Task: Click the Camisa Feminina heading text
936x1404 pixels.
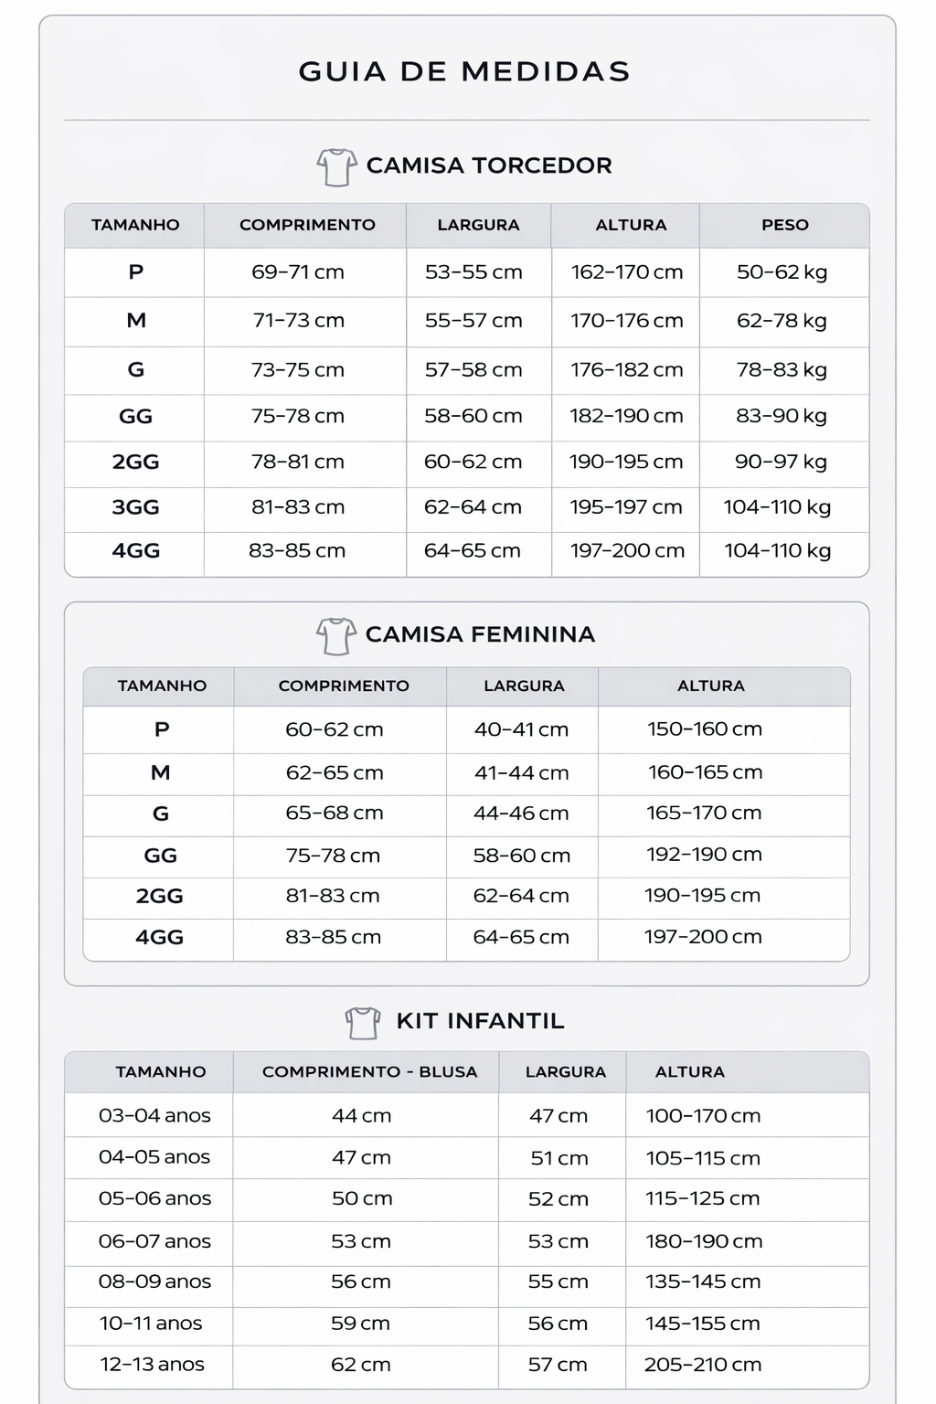Action: [x=480, y=634]
